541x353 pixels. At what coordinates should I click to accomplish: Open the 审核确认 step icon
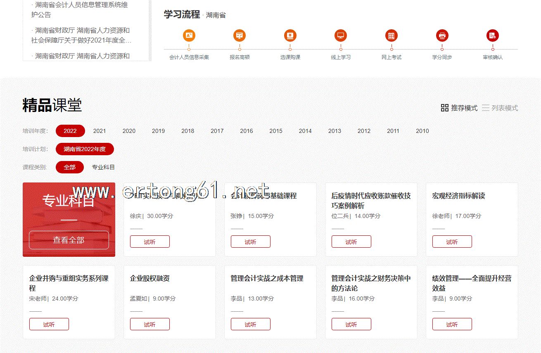[x=493, y=36]
